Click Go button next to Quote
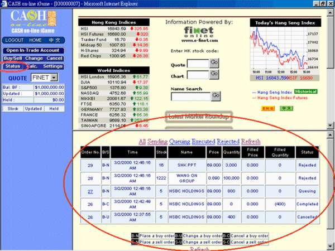 pyautogui.click(x=214, y=63)
